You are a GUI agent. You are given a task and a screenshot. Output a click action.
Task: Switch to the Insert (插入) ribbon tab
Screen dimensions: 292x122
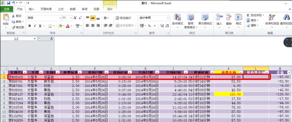32,9
